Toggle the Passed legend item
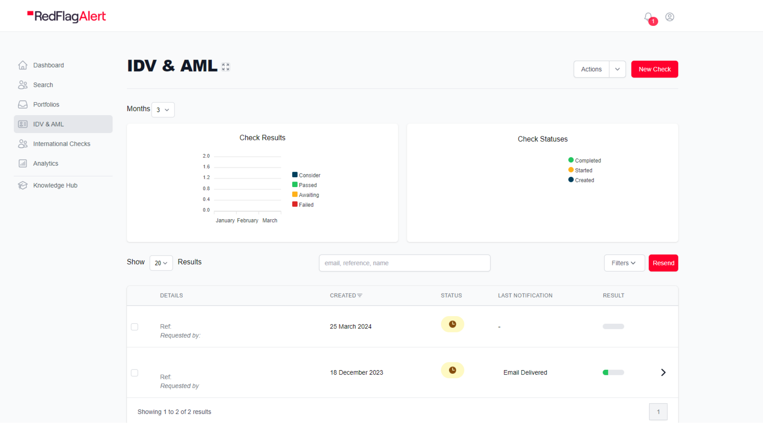The image size is (763, 429). pos(304,185)
